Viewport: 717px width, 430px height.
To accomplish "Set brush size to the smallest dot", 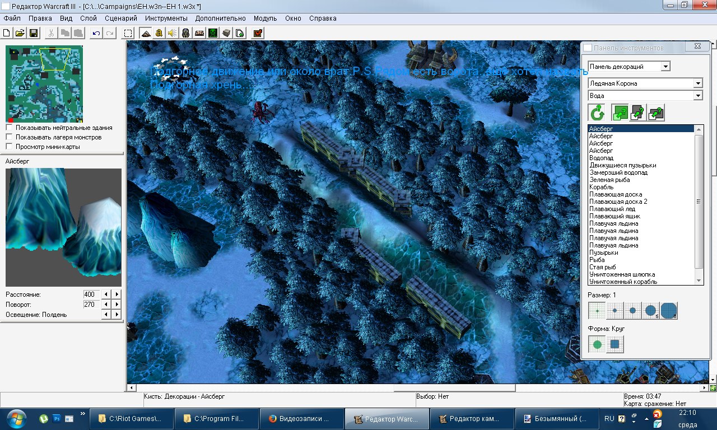I will (x=597, y=310).
